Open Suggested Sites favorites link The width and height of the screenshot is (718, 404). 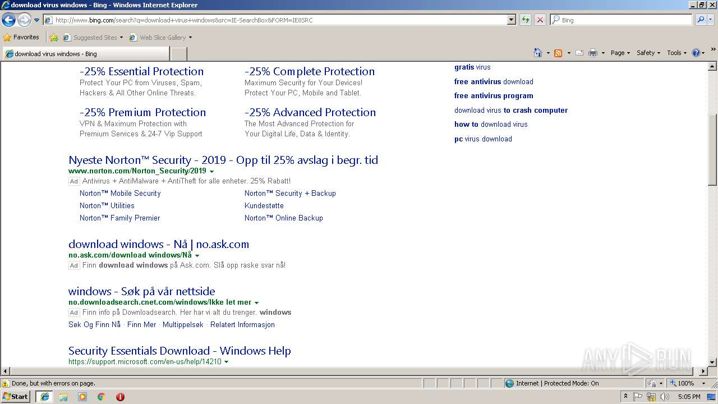(x=93, y=38)
